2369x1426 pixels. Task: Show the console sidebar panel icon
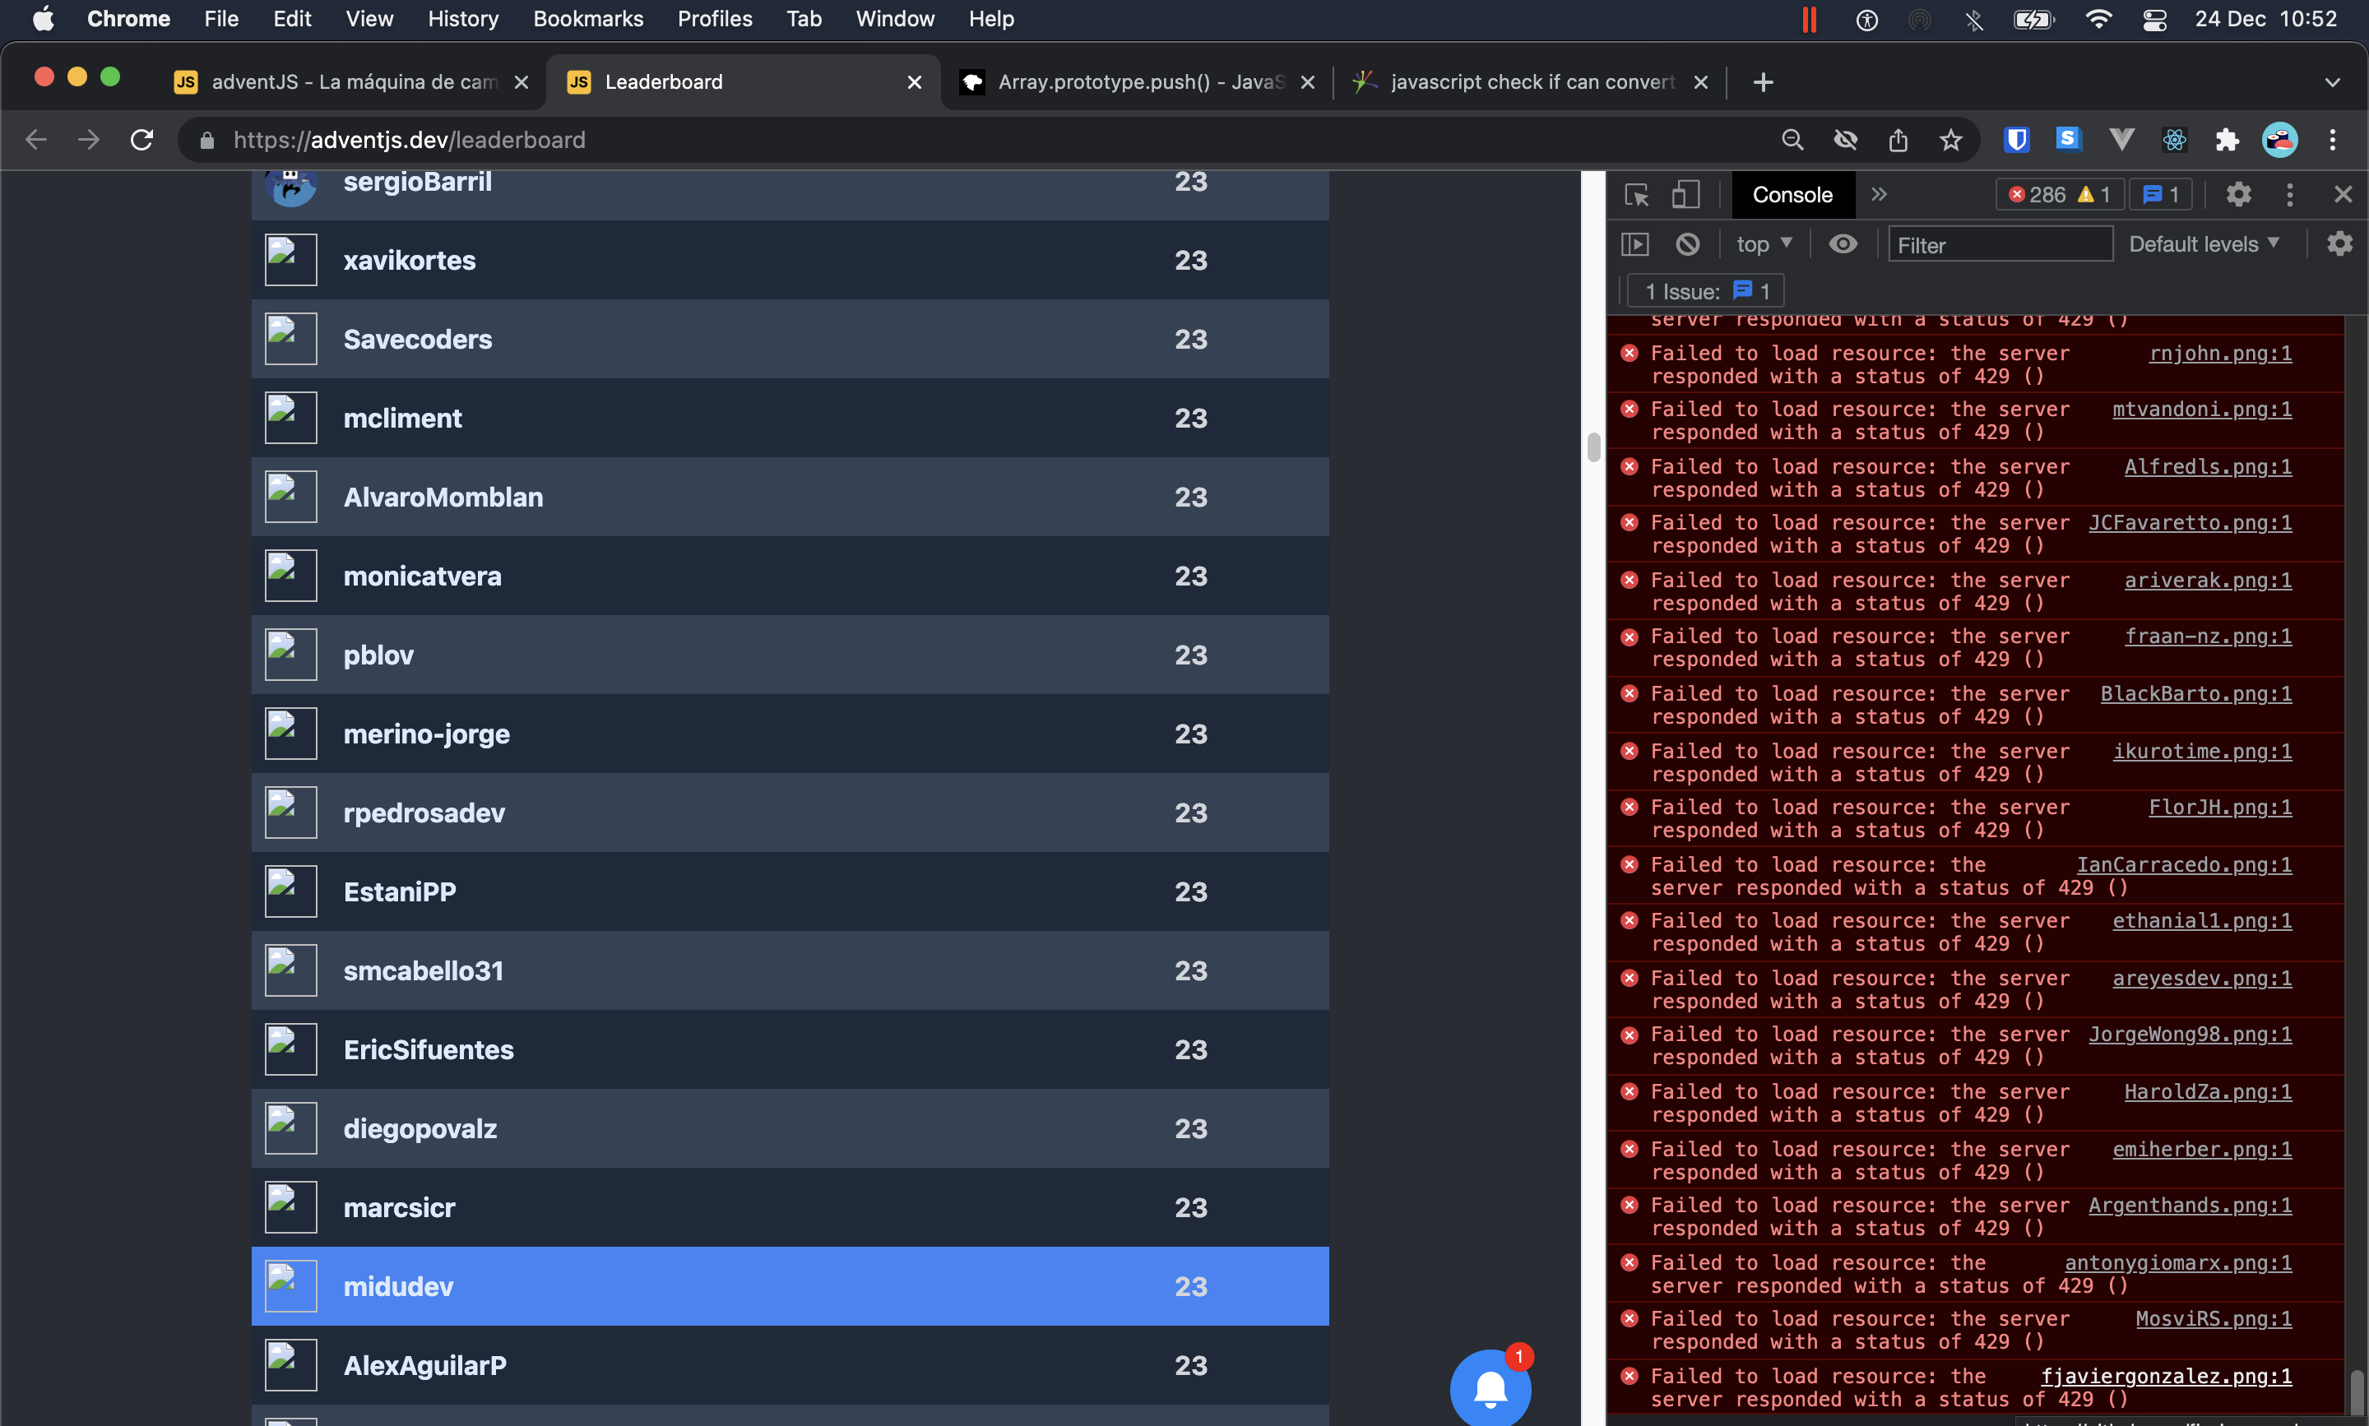(x=1634, y=244)
